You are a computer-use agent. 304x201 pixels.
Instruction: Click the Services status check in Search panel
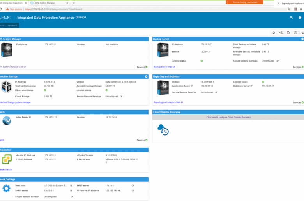(x=147, y=140)
